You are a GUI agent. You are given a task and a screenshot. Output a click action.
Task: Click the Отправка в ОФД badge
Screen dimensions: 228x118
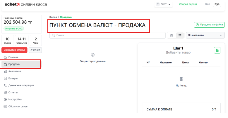click(14, 29)
